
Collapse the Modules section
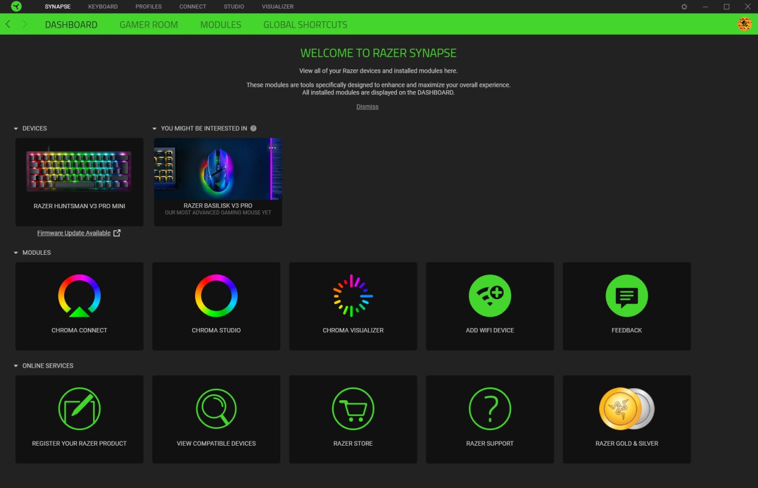coord(16,253)
